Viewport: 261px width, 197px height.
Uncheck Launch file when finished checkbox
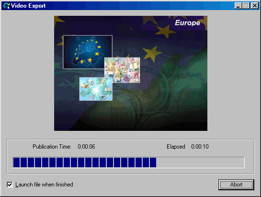(x=10, y=185)
